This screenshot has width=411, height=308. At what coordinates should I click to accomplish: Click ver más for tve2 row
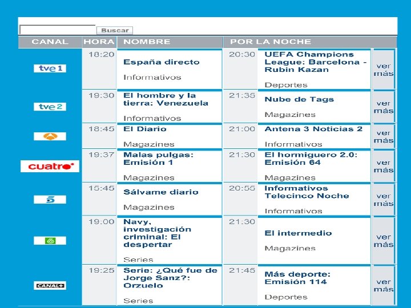pos(384,107)
